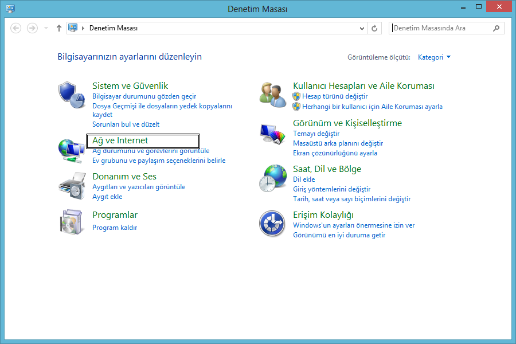
Task: Click Windows'un ayarları önermesine izin ver
Action: click(x=354, y=225)
